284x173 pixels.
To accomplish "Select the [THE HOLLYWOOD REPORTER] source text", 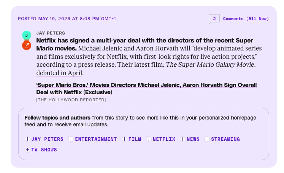I will (71, 100).
